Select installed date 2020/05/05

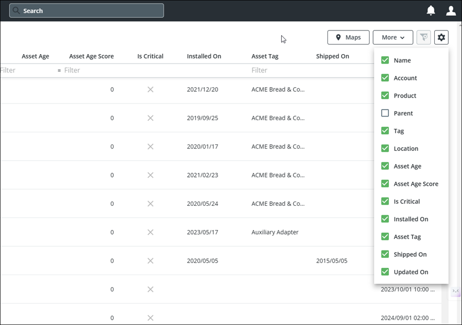(x=202, y=261)
